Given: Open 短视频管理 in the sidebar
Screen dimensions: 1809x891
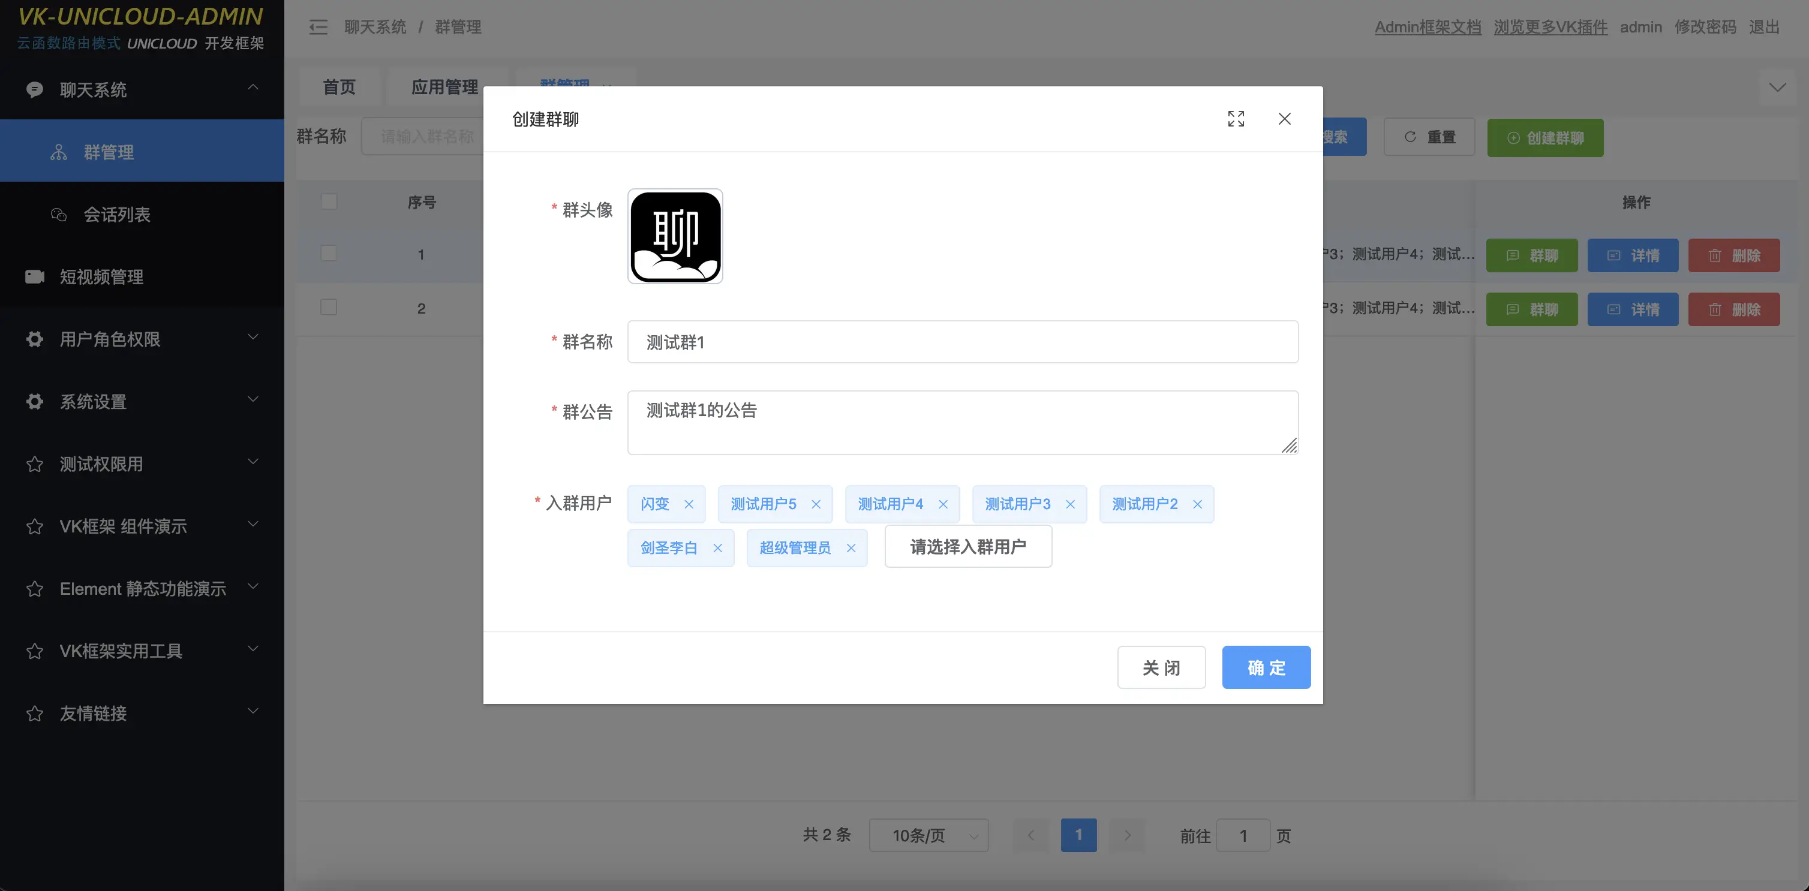Looking at the screenshot, I should 142,276.
